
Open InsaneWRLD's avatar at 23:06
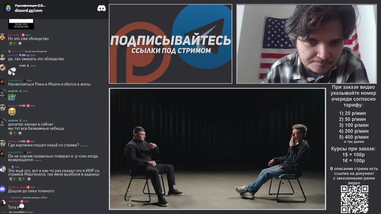[x=3, y=82]
